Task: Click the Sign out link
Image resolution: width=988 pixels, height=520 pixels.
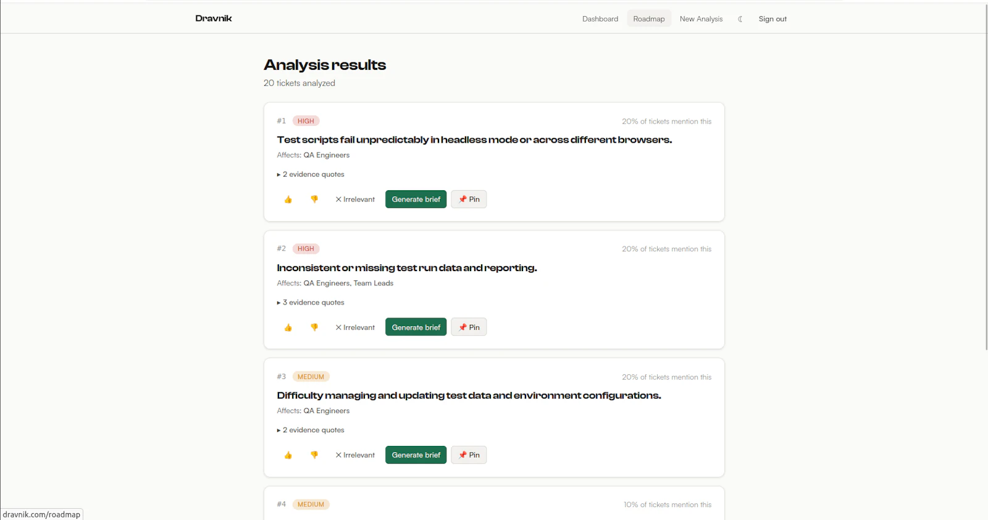Action: [772, 19]
